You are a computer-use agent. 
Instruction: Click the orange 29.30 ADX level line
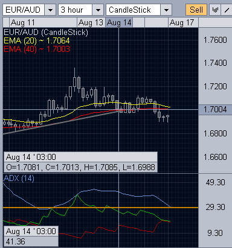point(101,208)
